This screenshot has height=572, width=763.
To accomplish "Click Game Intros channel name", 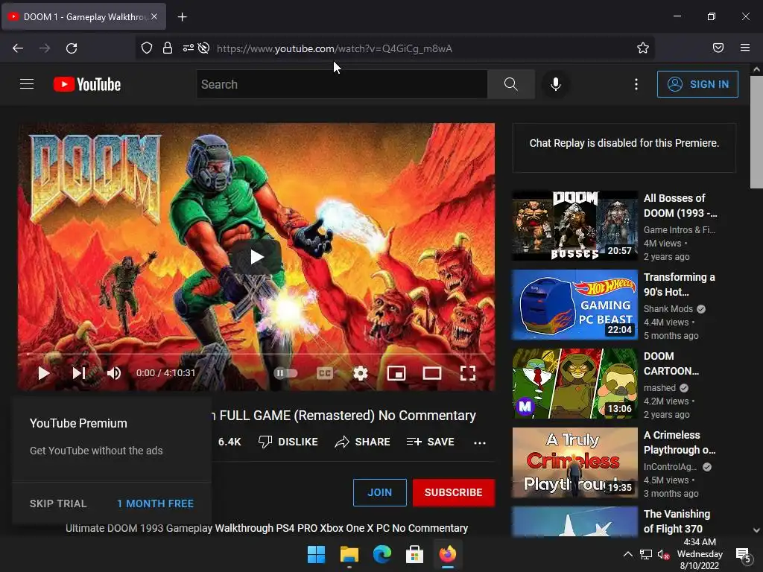I will point(680,229).
